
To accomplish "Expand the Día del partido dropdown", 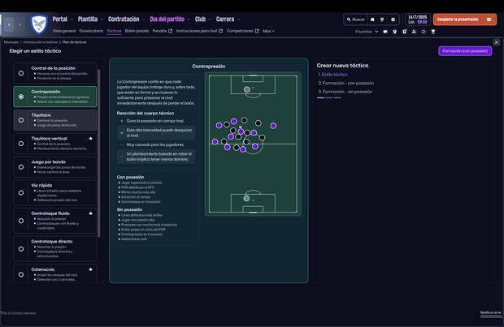I will pyautogui.click(x=168, y=19).
